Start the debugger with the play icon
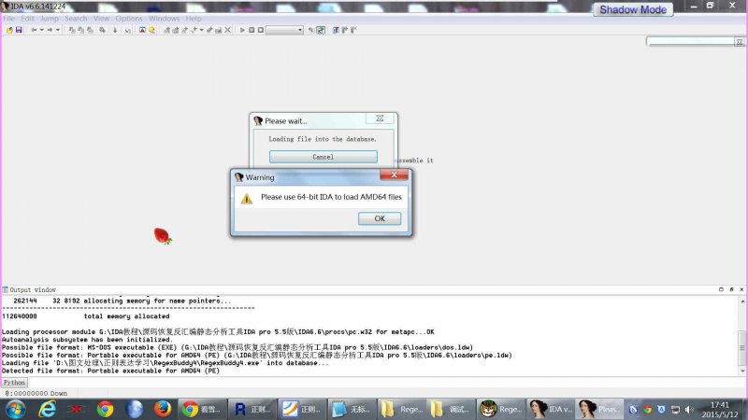748x420 pixels. [x=242, y=30]
